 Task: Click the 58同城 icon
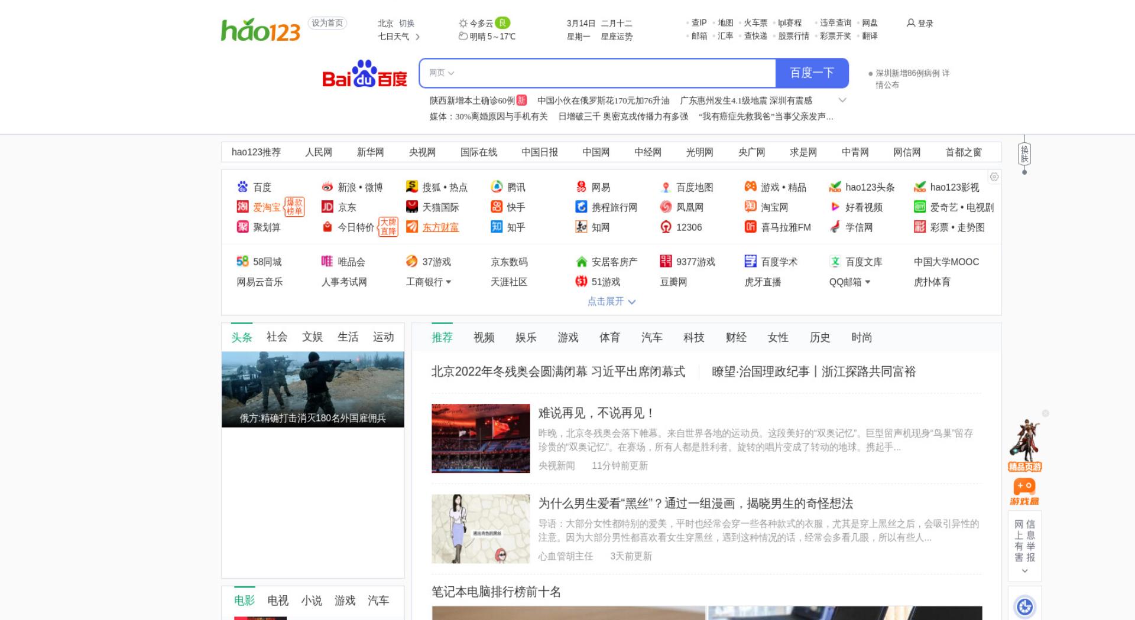click(242, 261)
